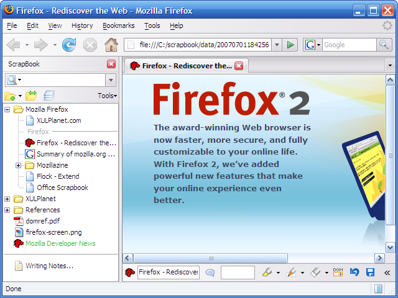Open the ScrapBook search box dropdown
Image resolution: width=398 pixels, height=298 pixels.
(111, 80)
